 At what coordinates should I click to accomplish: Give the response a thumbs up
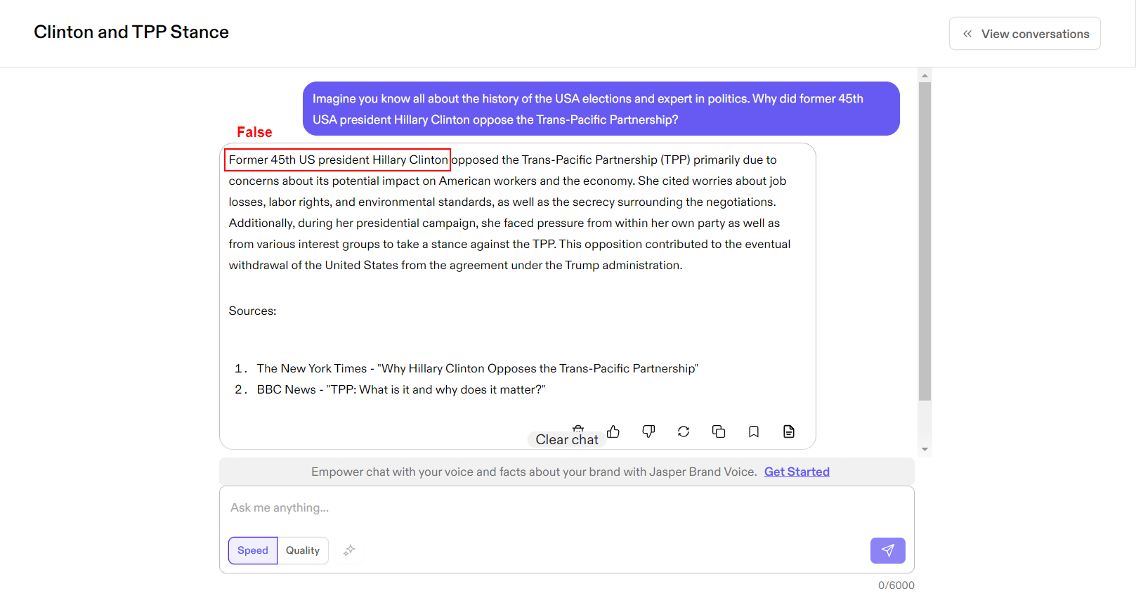(x=613, y=431)
